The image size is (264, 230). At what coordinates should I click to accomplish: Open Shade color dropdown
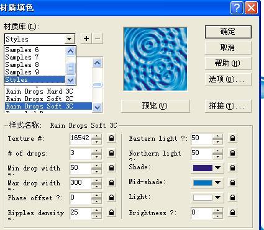(218, 168)
